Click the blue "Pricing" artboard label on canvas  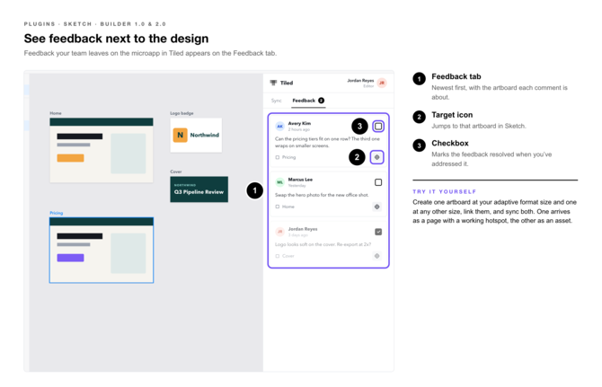[56, 213]
